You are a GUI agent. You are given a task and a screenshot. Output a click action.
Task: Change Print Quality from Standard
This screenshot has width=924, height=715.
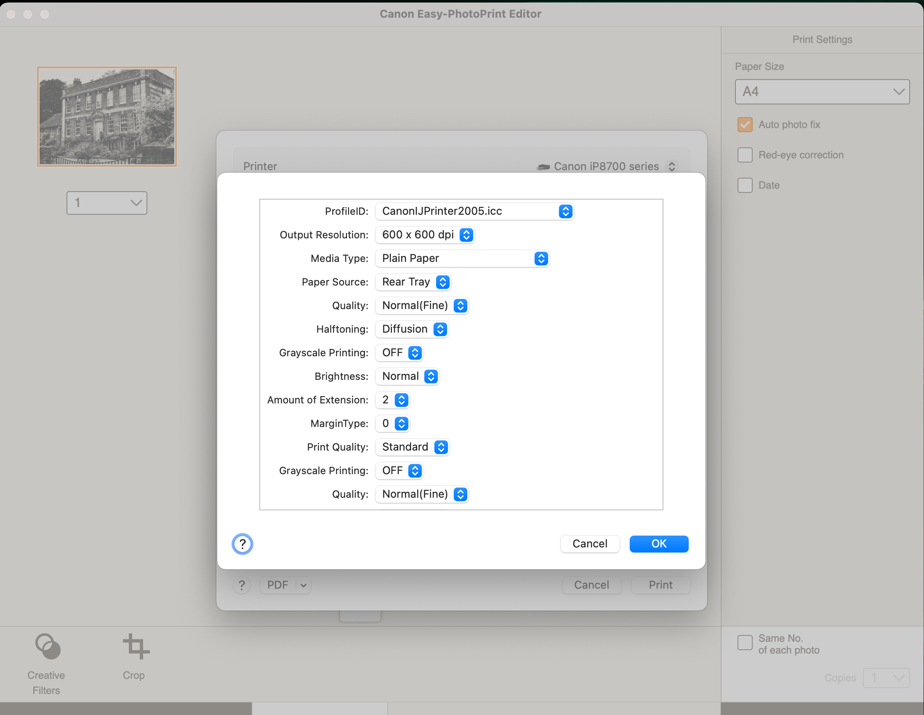point(412,447)
